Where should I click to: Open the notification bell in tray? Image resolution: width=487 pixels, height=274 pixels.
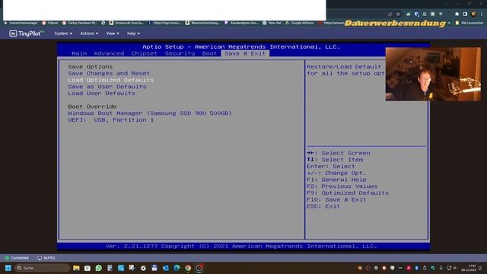480,268
